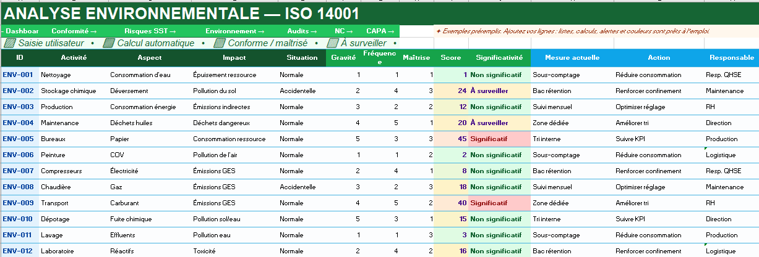Select the Situation column header
Viewport: 759px width, 257px height.
pyautogui.click(x=302, y=58)
